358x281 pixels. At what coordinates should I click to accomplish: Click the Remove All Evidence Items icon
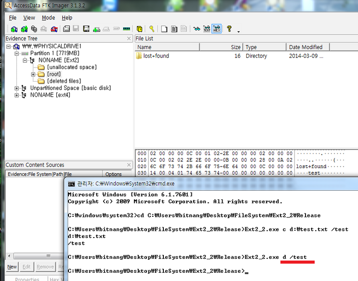click(x=54, y=29)
